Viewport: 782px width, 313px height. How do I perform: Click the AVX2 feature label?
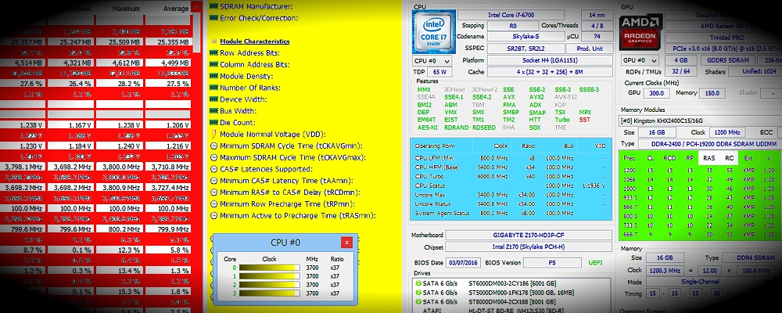point(536,97)
